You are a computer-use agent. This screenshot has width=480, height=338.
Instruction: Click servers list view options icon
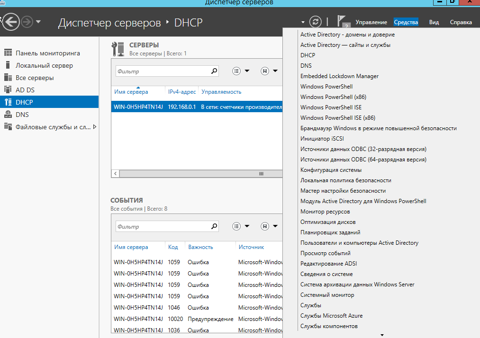pos(236,71)
